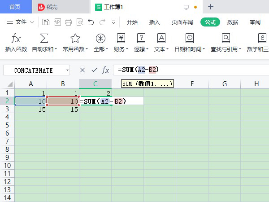Image resolution: width=269 pixels, height=202 pixels.
Task: Click the undo arrow icon
Action: click(x=91, y=22)
